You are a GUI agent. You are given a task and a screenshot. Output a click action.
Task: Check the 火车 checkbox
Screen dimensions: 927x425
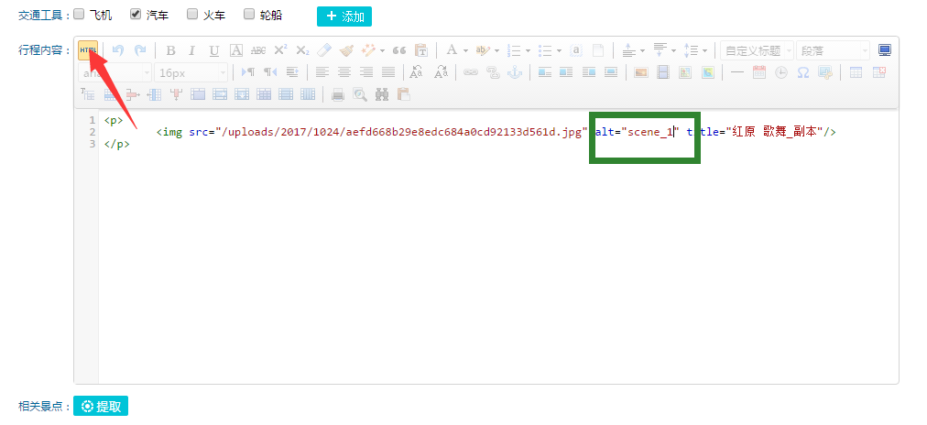coord(192,15)
